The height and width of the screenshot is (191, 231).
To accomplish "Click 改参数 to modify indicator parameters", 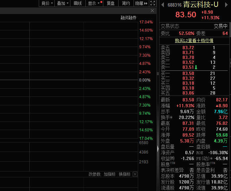I will pyautogui.click(x=94, y=174).
